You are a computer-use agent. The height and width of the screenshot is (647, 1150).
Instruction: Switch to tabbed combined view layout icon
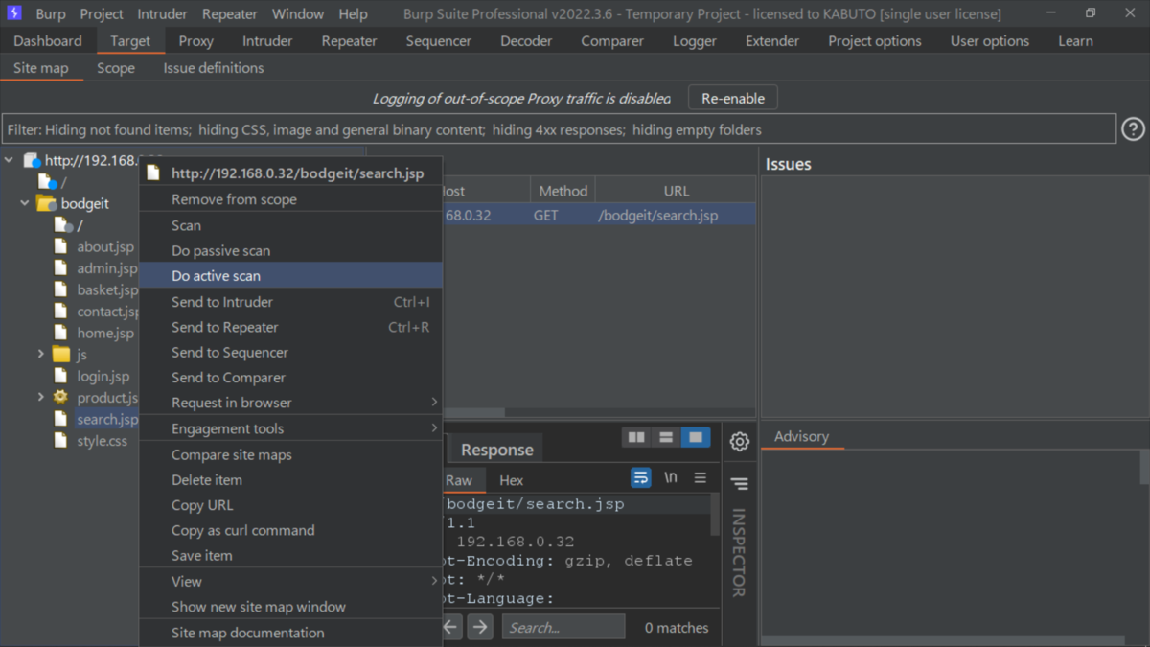(x=696, y=437)
